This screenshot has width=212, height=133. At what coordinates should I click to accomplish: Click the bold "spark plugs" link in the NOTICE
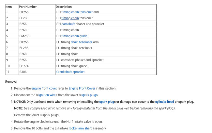[x=108, y=102]
